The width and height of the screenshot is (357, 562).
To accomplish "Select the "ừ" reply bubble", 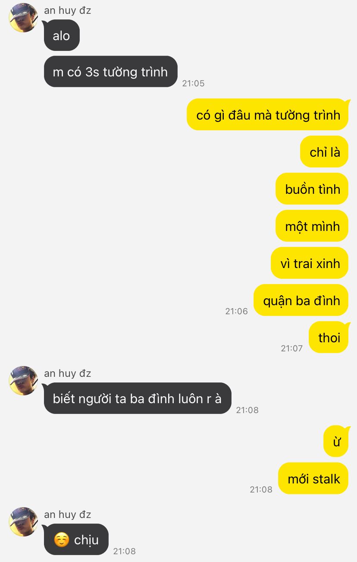I will (x=336, y=442).
